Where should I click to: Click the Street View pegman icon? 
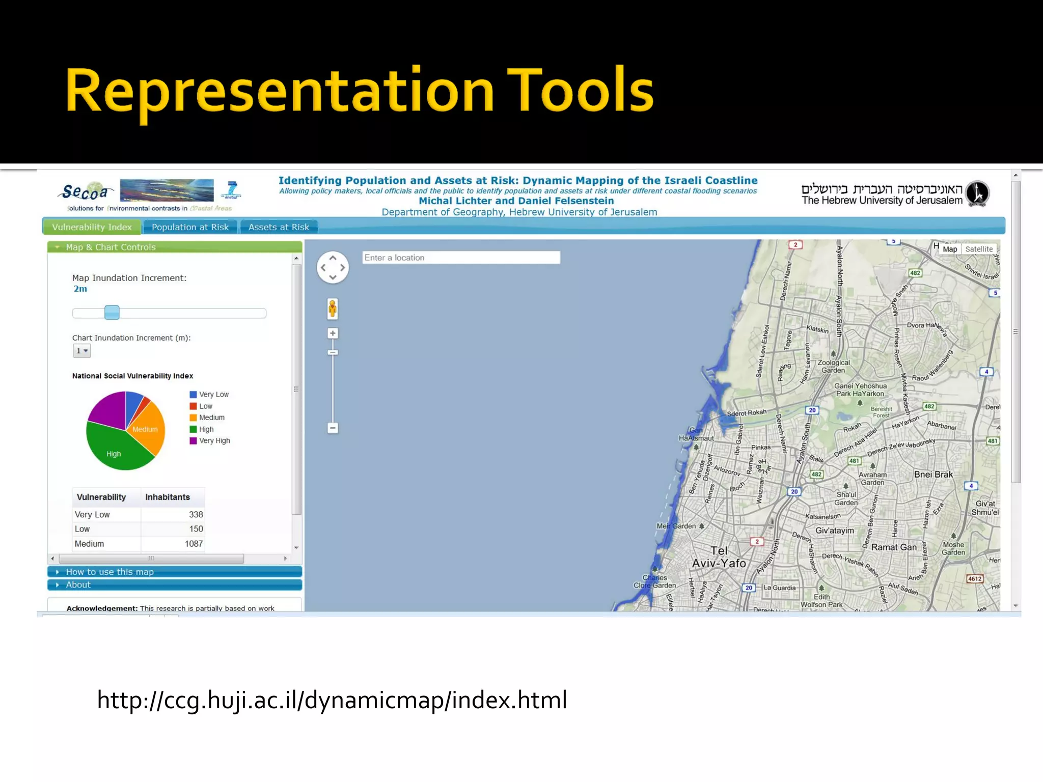pos(333,309)
